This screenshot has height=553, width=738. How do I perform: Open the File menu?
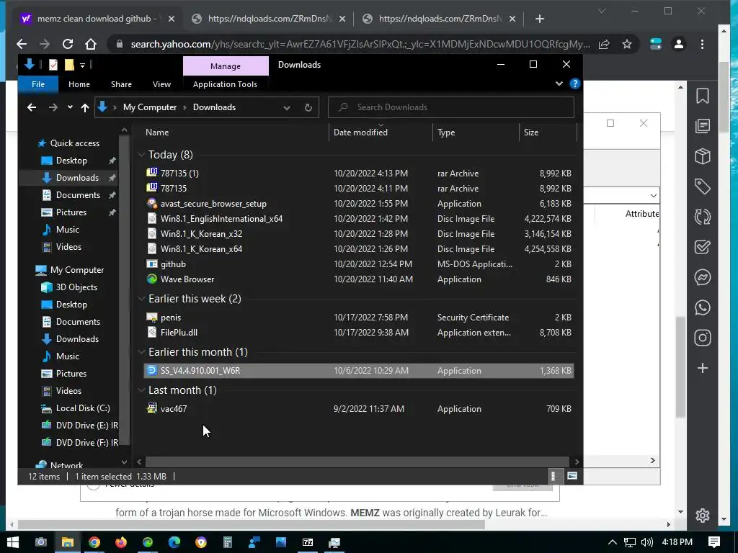38,84
